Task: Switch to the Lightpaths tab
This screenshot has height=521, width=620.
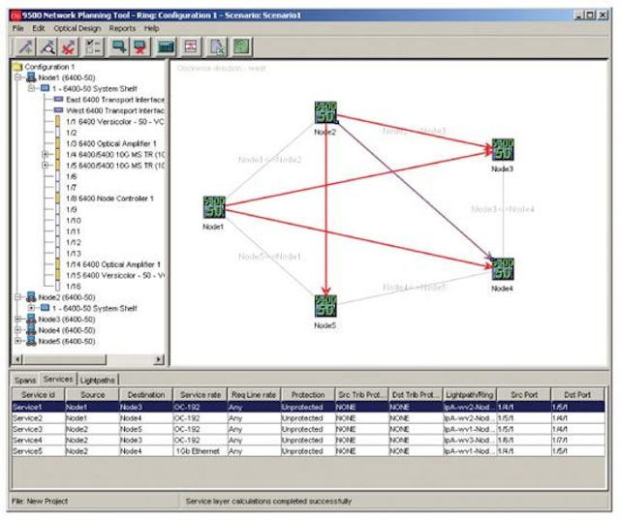Action: point(98,381)
